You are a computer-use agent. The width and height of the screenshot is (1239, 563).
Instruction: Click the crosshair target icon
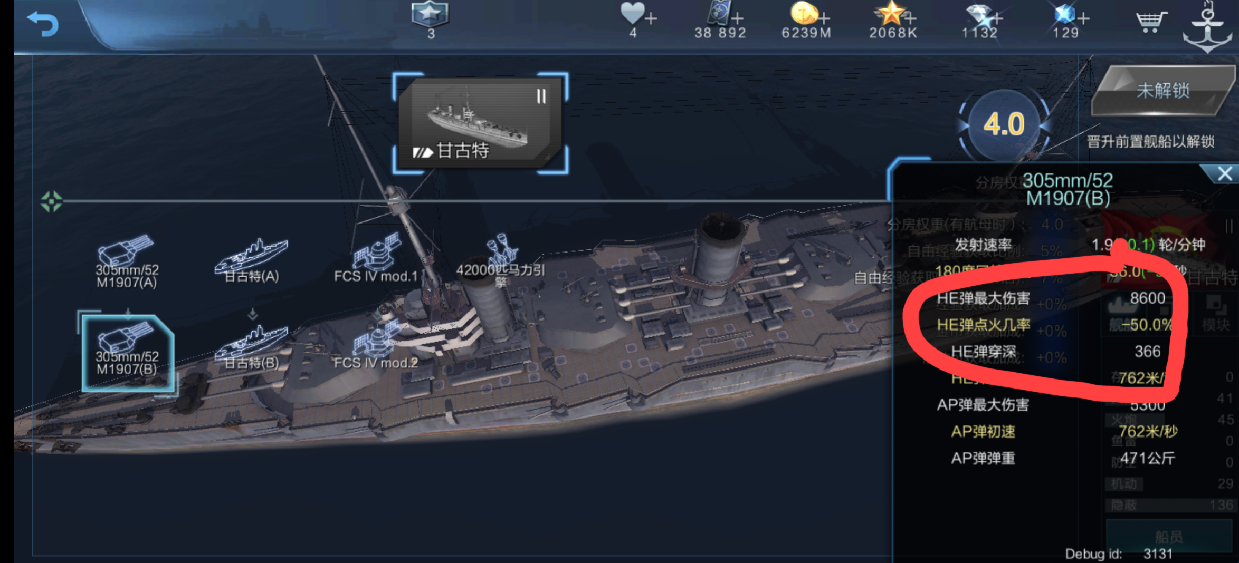point(51,201)
